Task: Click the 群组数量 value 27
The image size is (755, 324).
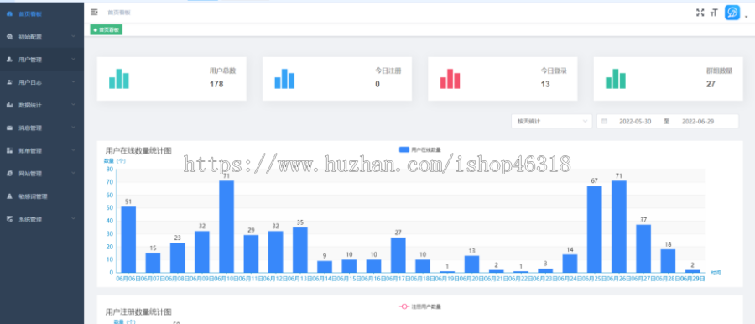Action: pos(711,85)
